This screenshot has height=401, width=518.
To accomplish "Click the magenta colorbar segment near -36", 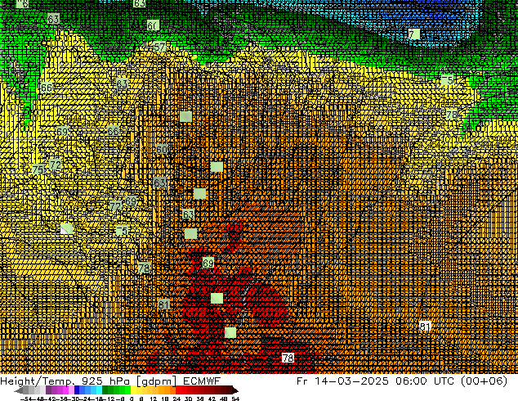I will 65,390.
